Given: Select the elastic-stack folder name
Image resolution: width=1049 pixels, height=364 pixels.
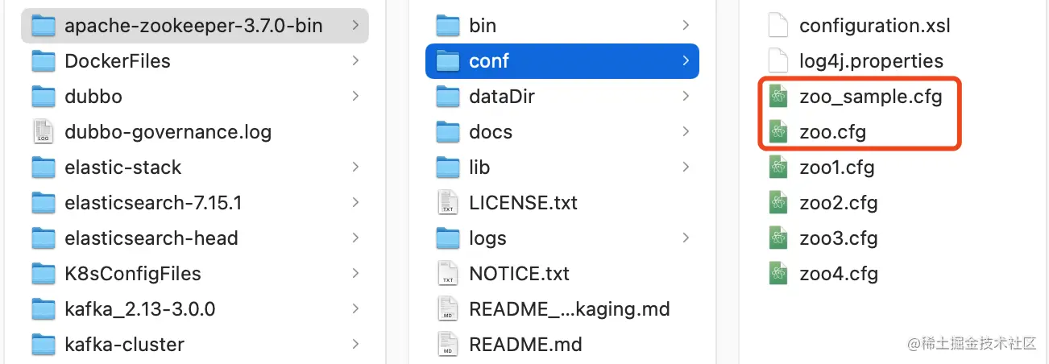Looking at the screenshot, I should (x=123, y=168).
